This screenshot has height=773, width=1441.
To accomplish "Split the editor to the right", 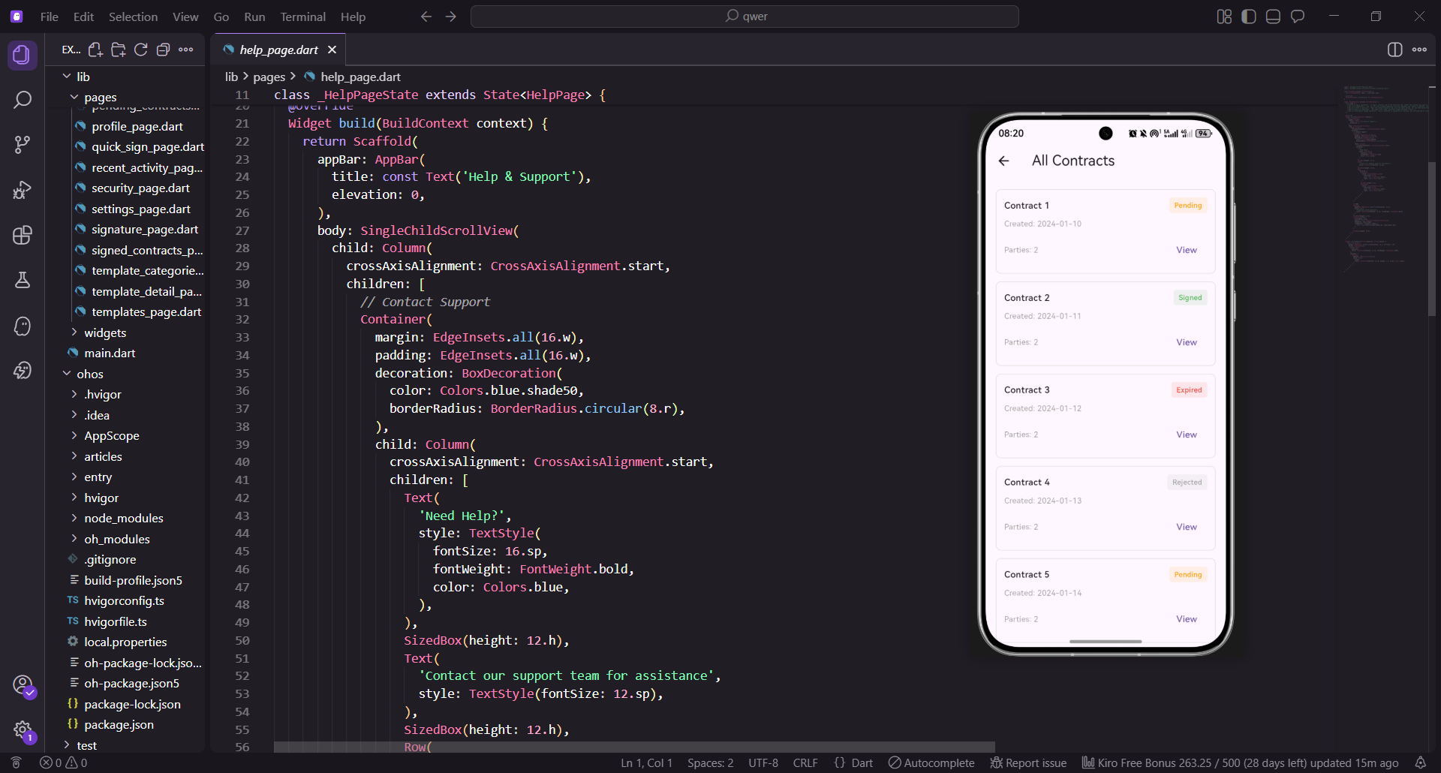I will point(1394,50).
